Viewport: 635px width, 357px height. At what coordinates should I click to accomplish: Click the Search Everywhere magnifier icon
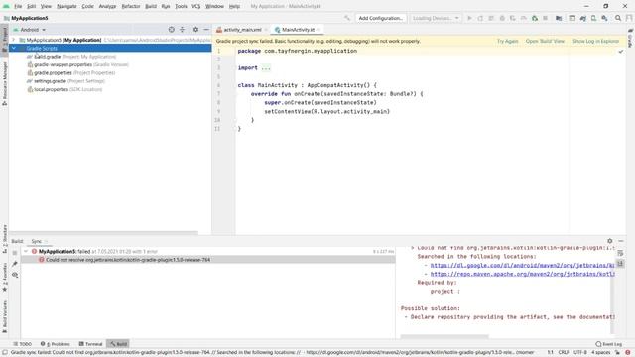click(x=618, y=18)
